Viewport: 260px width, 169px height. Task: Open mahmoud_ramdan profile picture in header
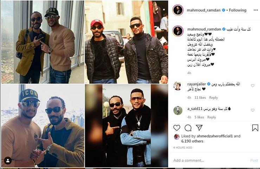(x=178, y=10)
